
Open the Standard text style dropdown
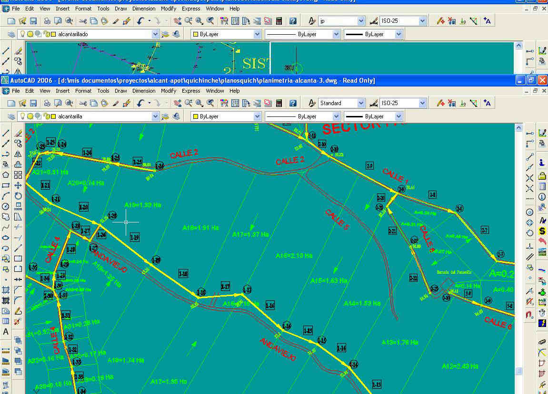[x=361, y=103]
